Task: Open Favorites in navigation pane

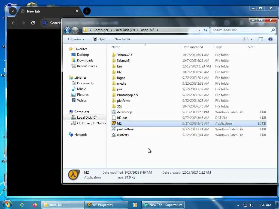Action: (81, 49)
